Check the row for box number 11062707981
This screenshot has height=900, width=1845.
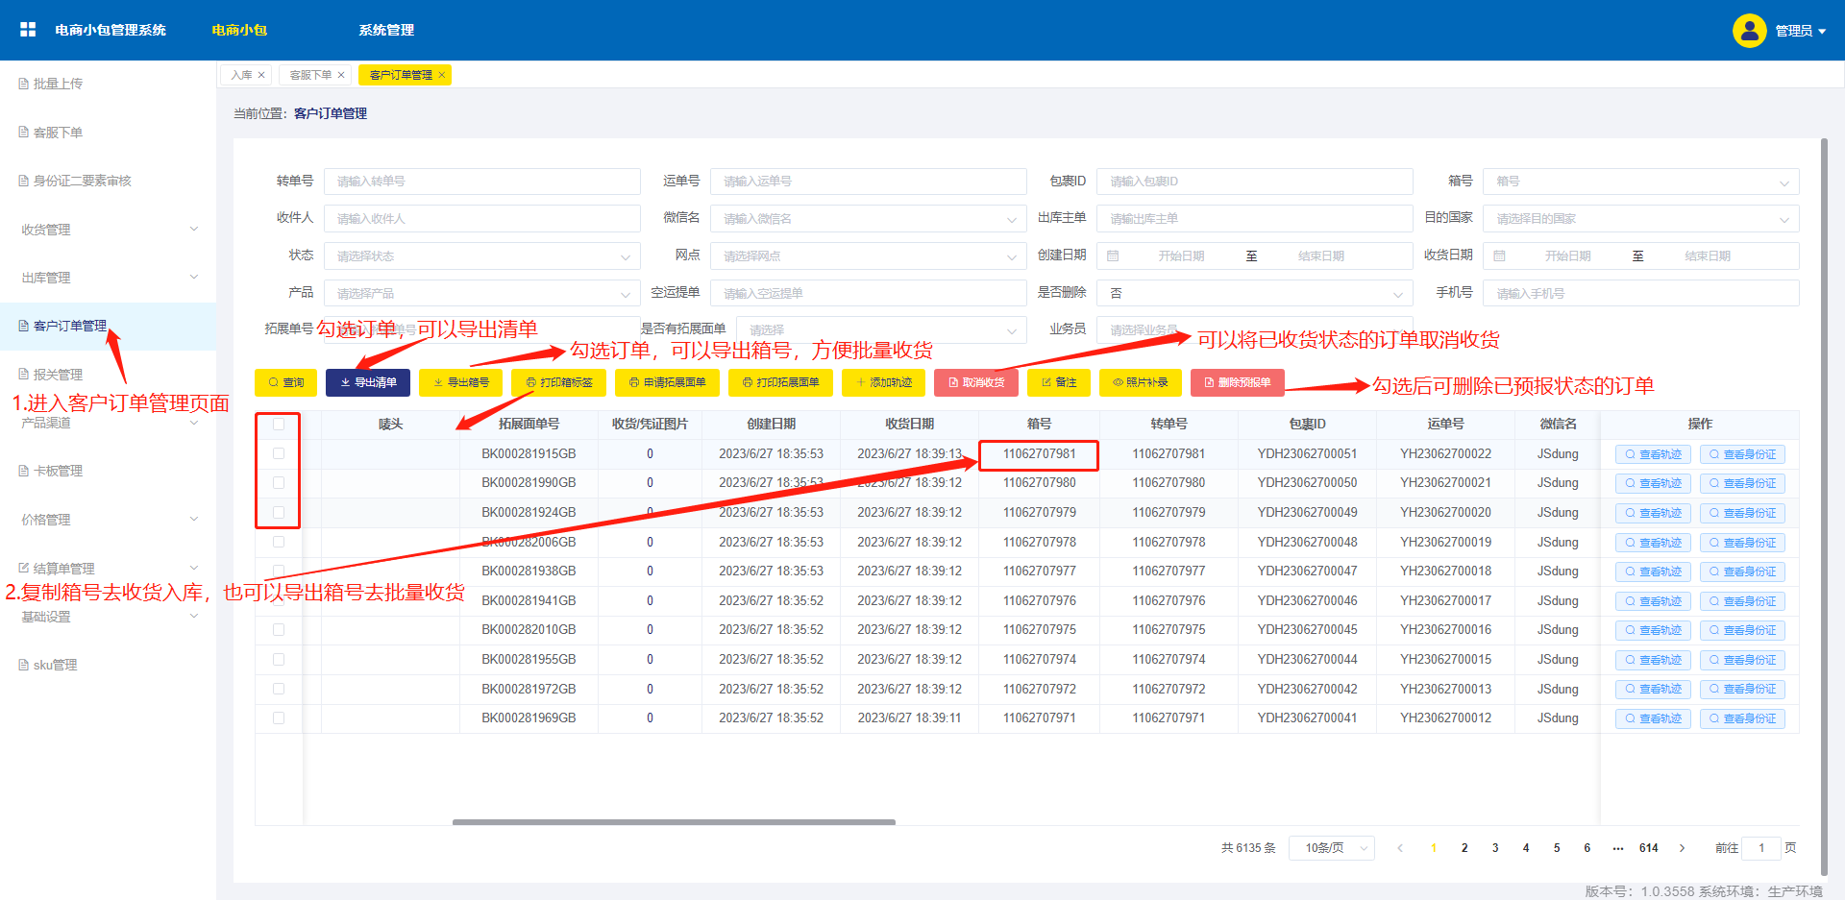point(279,453)
